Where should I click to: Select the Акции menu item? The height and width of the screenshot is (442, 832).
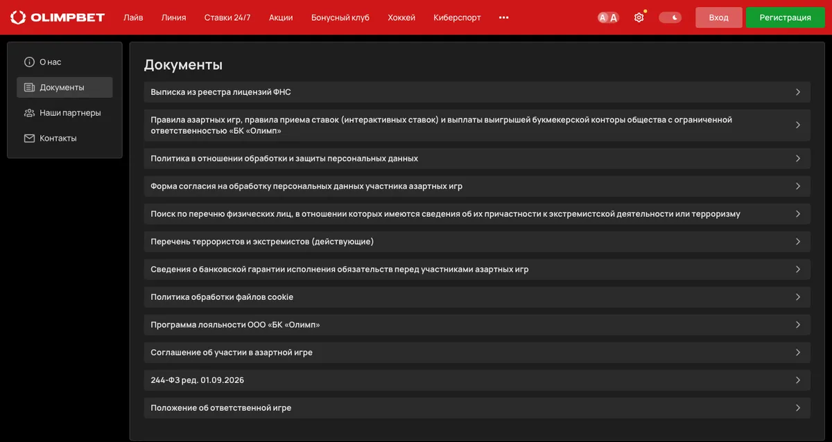[x=281, y=17]
